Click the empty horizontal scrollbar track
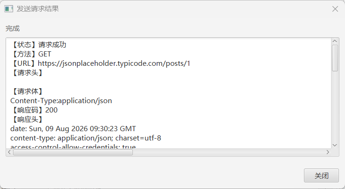The image size is (345, 189). pos(229,152)
